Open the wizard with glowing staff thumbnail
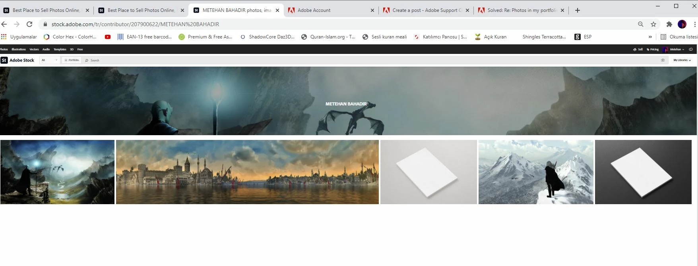The height and width of the screenshot is (266, 698). click(57, 172)
